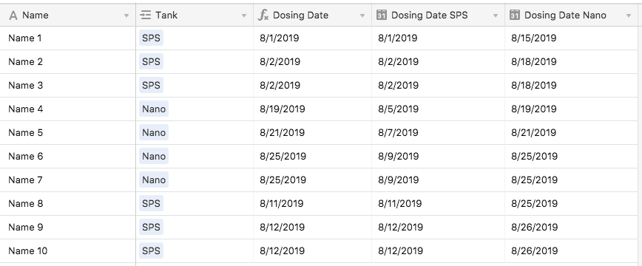Select the 8/5/2019 Dosing Date SPS cell
This screenshot has height=266, width=642.
(x=438, y=109)
